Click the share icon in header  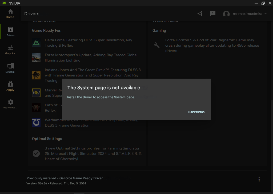click(x=200, y=14)
